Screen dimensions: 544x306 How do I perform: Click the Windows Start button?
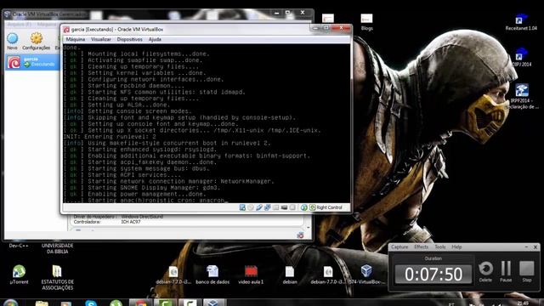pos(11,303)
